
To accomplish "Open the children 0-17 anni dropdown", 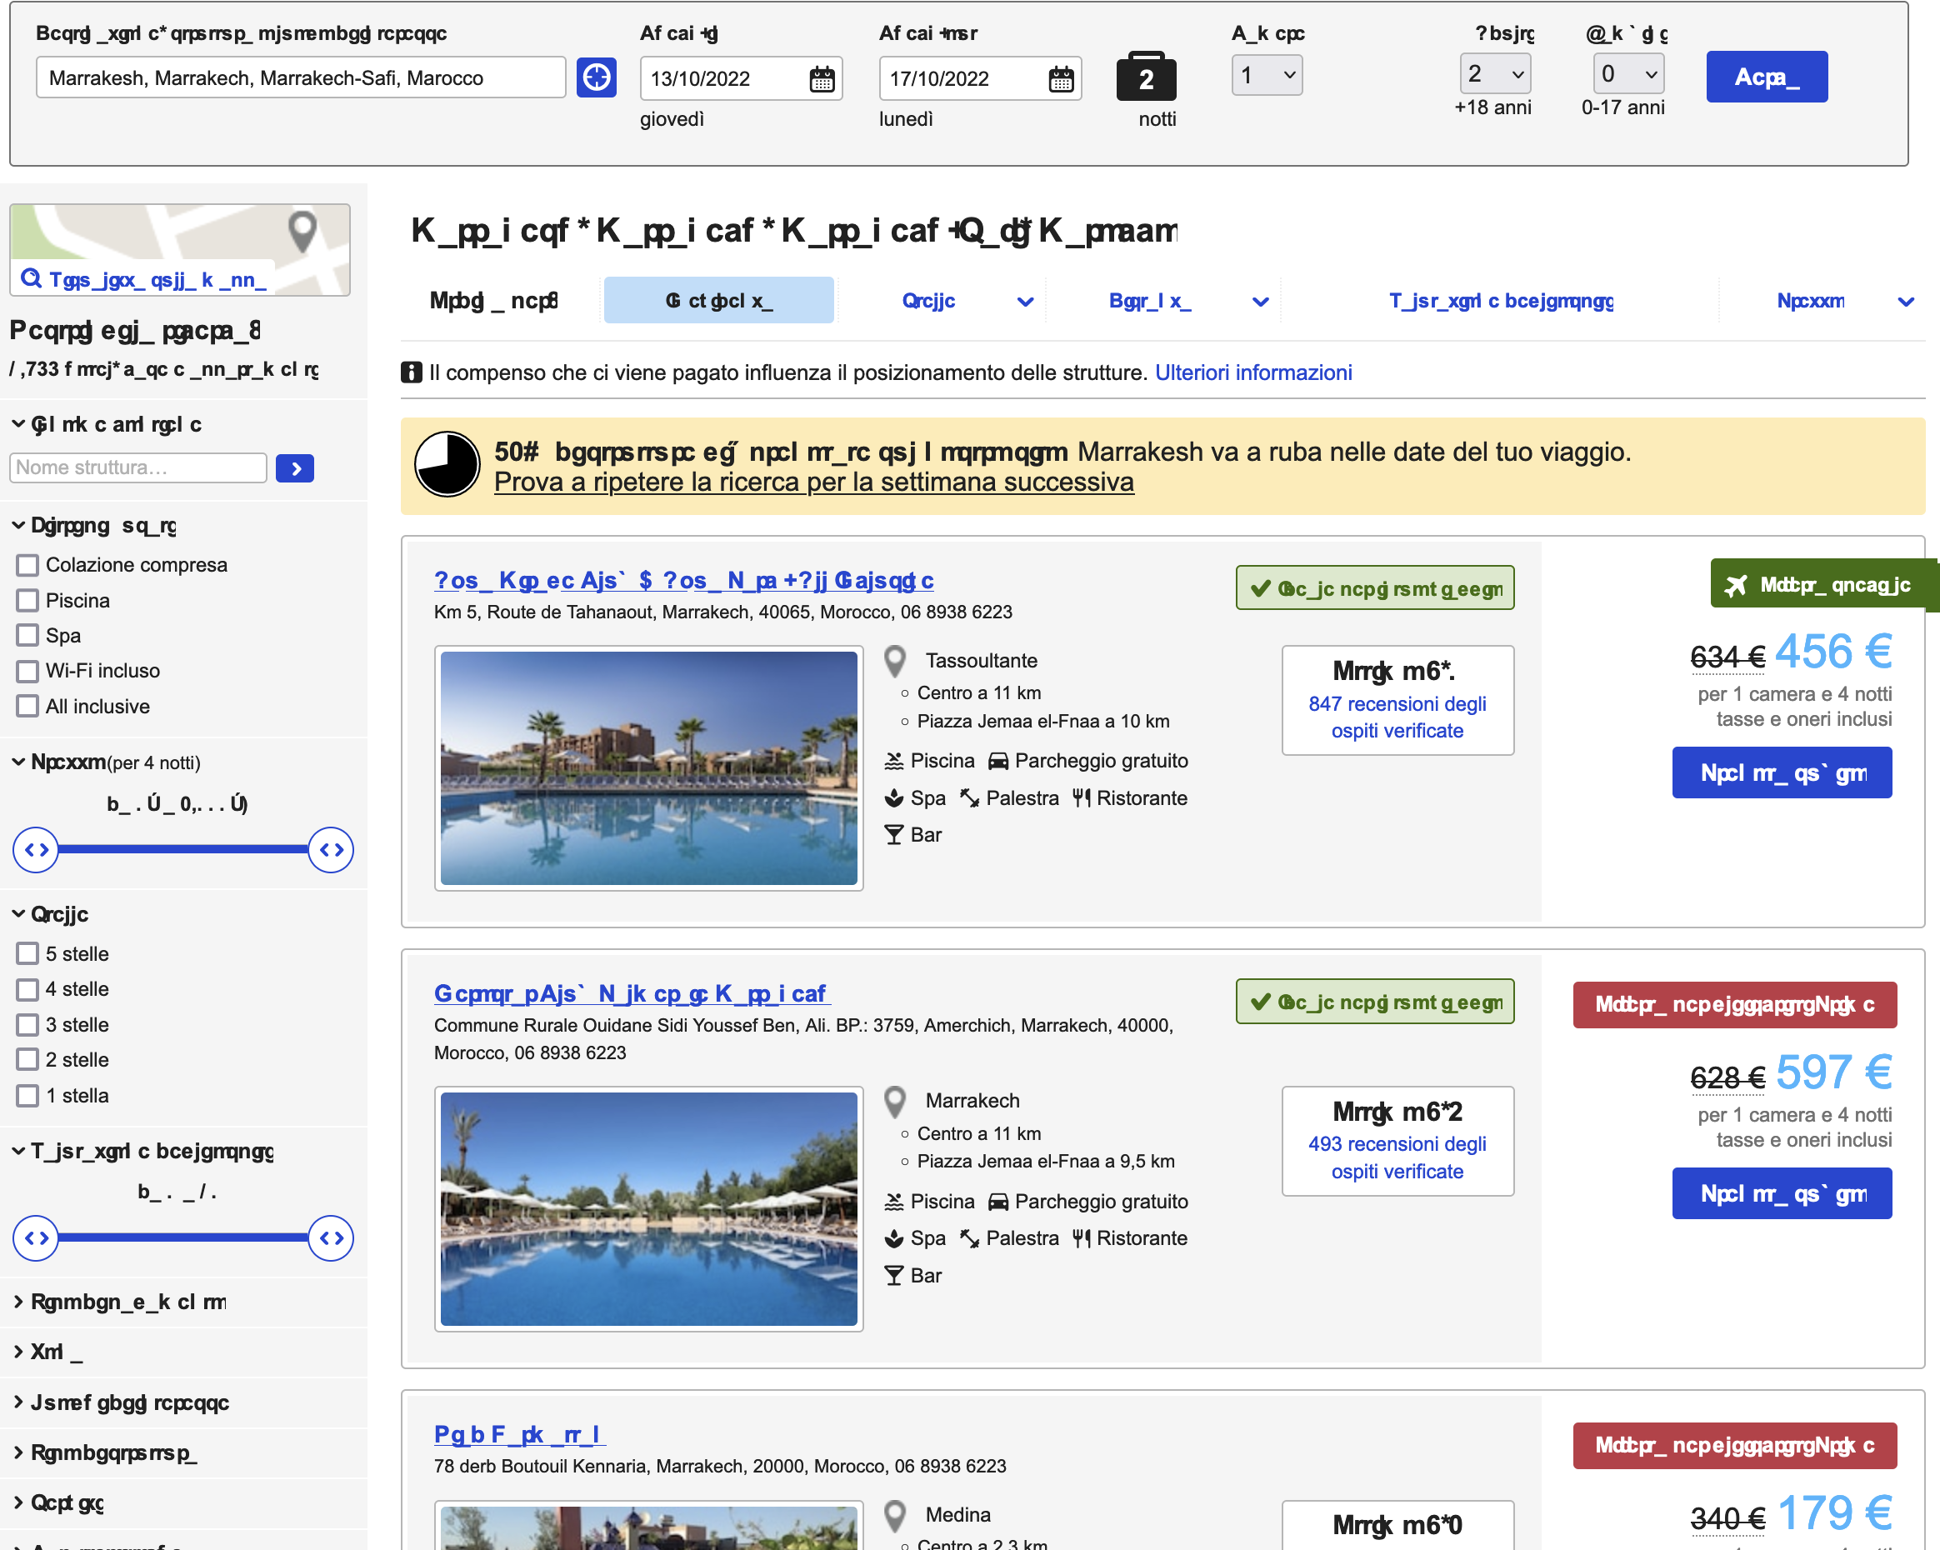I will pyautogui.click(x=1627, y=75).
